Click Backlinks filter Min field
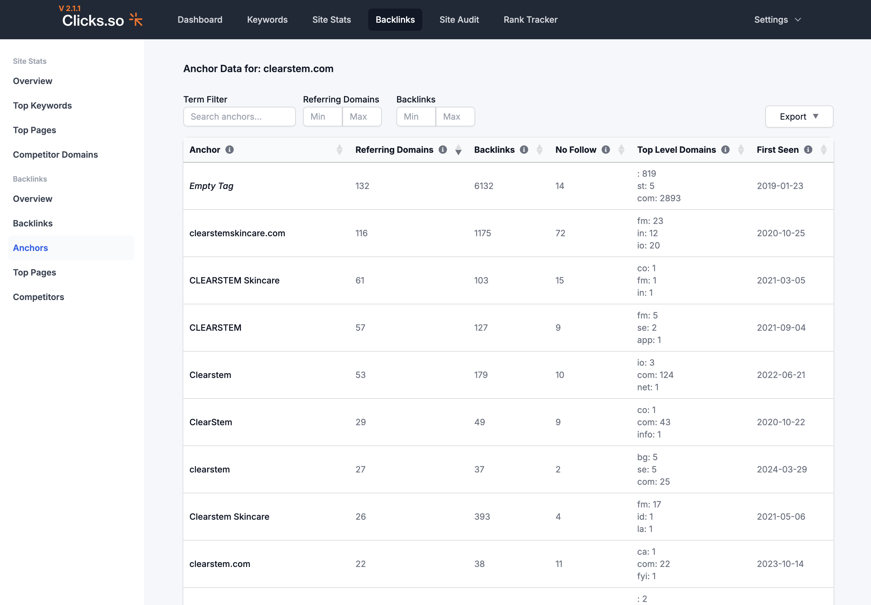The image size is (871, 605). pyautogui.click(x=416, y=117)
